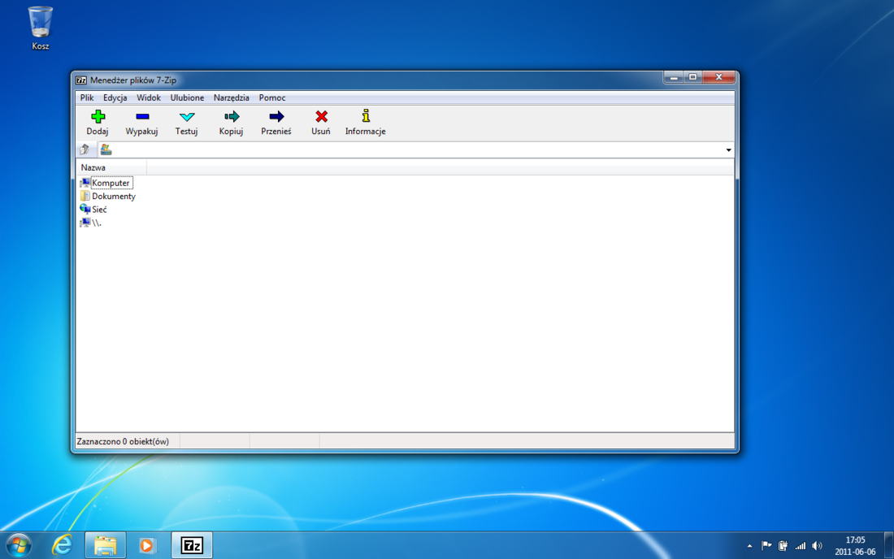Image resolution: width=894 pixels, height=559 pixels.
Task: Click the Przenieś move arrow icon
Action: [x=276, y=117]
